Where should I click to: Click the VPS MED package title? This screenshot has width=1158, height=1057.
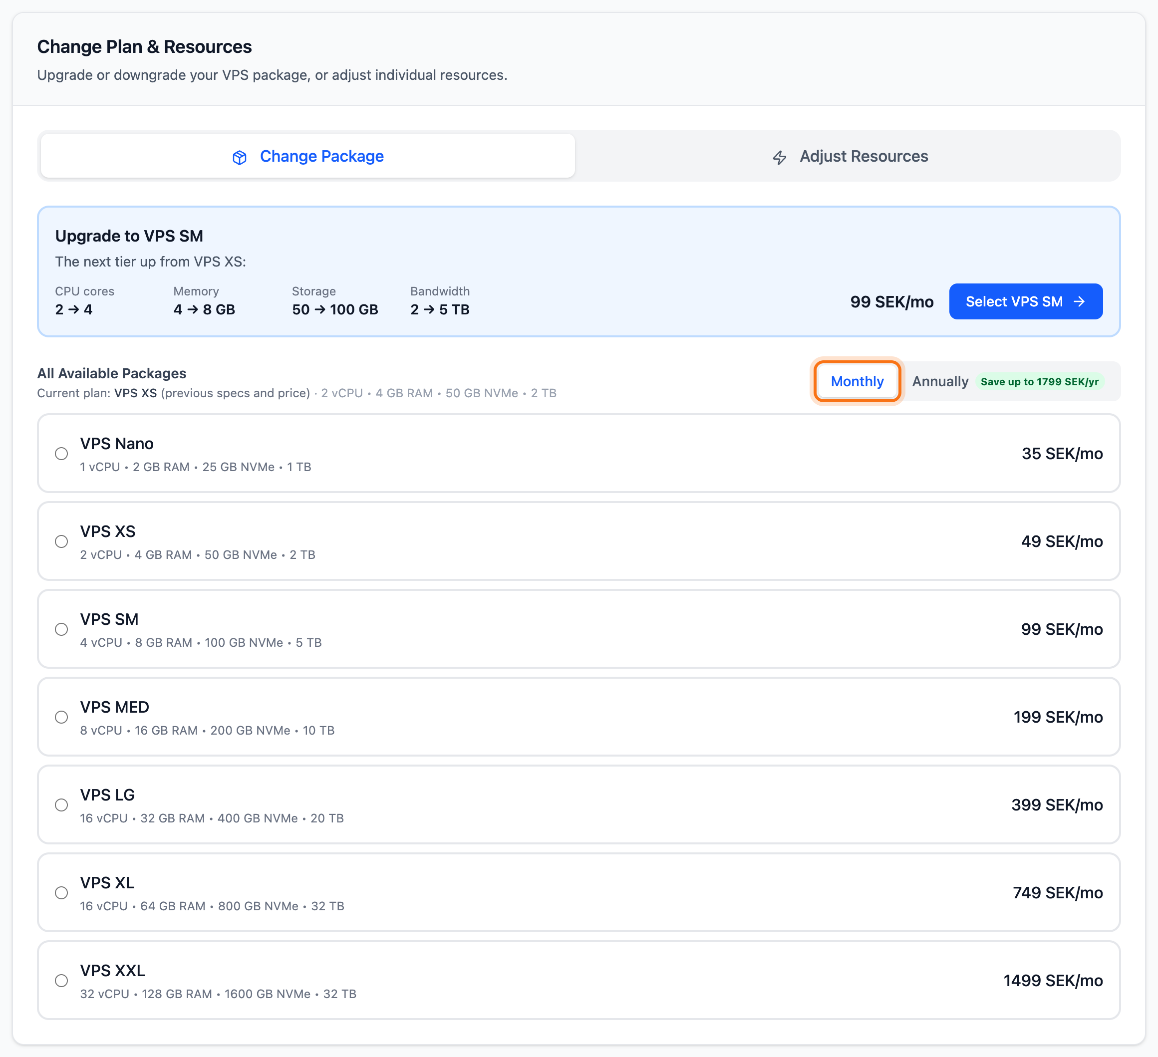click(114, 708)
